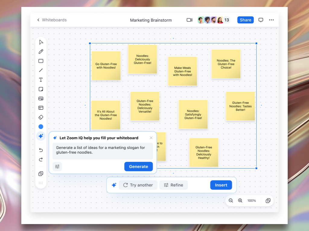Open the comments panel icon

(x=261, y=20)
